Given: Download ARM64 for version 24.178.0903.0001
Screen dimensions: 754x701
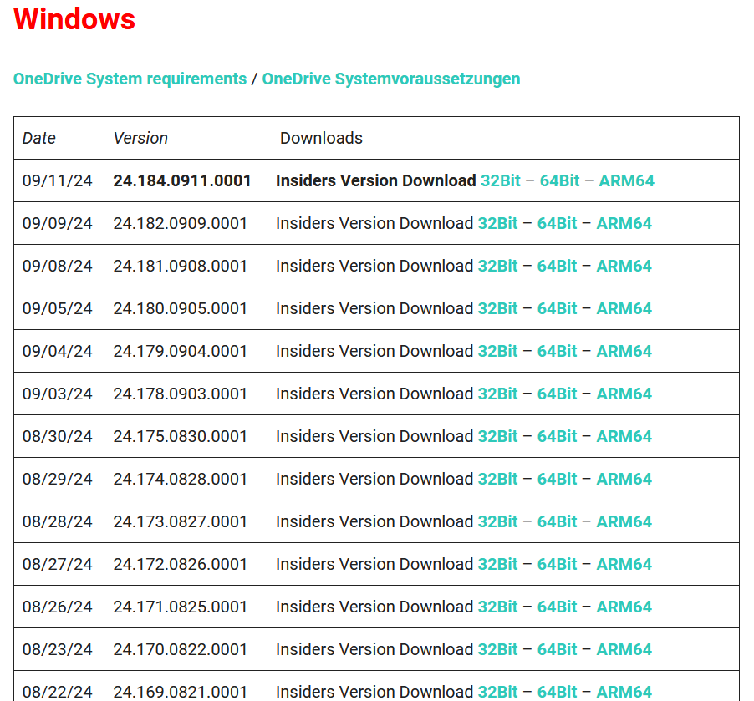Looking at the screenshot, I should point(624,394).
